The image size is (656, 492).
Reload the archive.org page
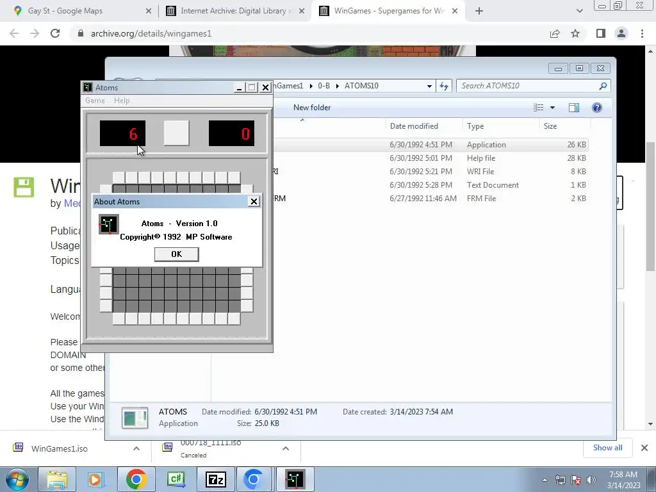pyautogui.click(x=55, y=33)
